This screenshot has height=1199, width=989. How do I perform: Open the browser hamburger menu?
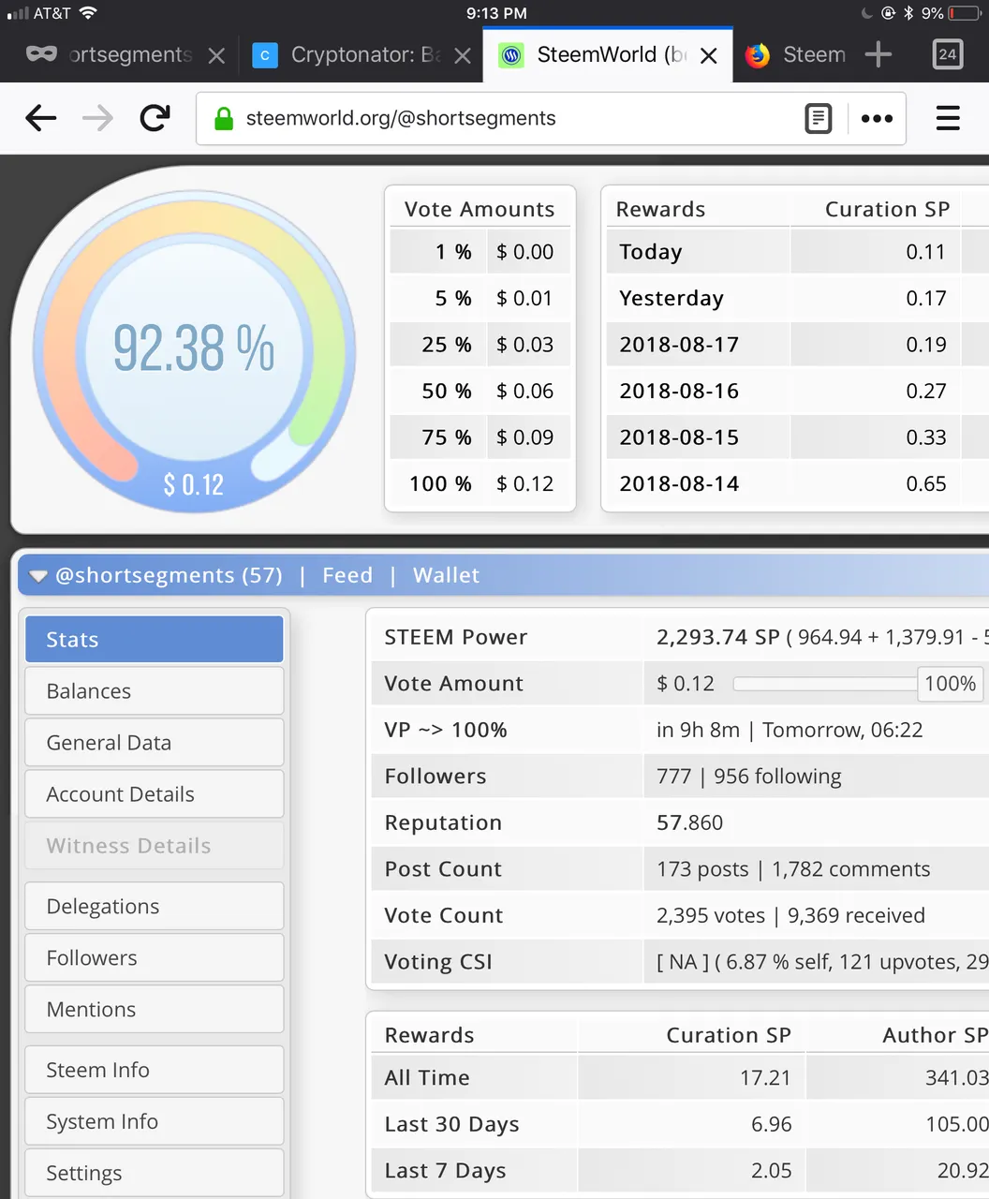pos(948,118)
